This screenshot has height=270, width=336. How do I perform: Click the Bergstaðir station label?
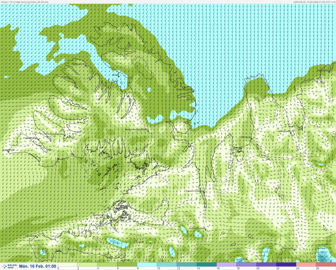point(285,131)
